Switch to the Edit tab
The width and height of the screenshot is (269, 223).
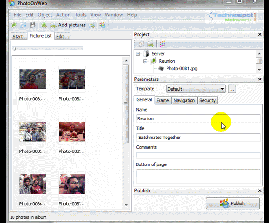click(62, 36)
